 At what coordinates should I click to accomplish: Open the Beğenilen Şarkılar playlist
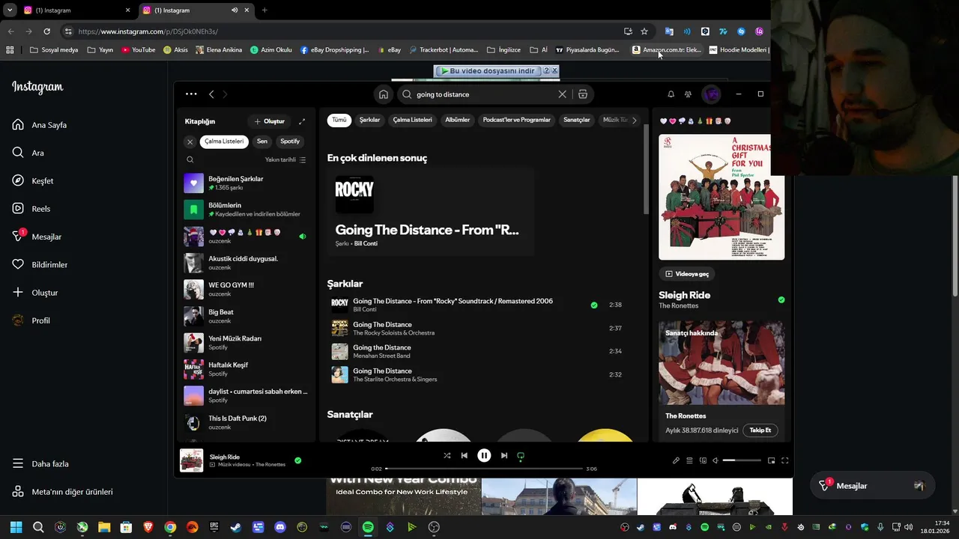coord(246,183)
